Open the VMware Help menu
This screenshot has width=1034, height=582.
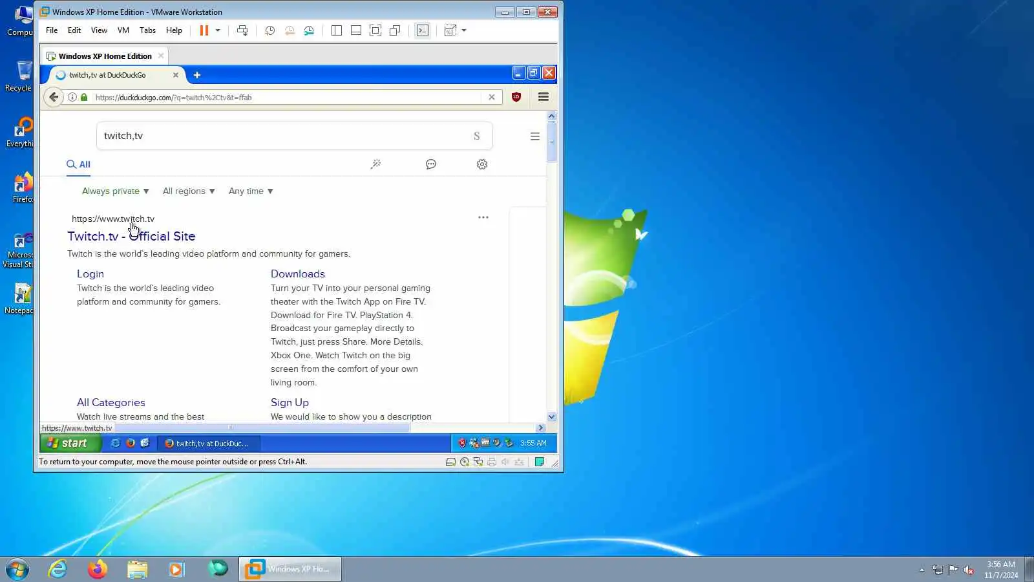click(x=174, y=30)
